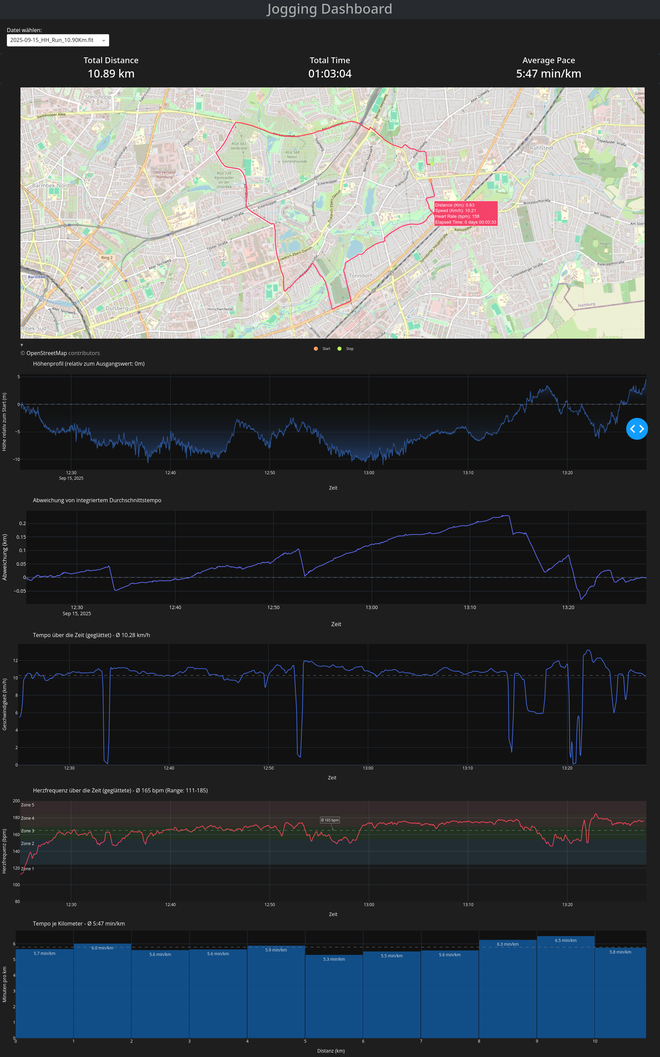Click the blue code-arrows round button
This screenshot has height=1057, width=660.
coord(636,429)
